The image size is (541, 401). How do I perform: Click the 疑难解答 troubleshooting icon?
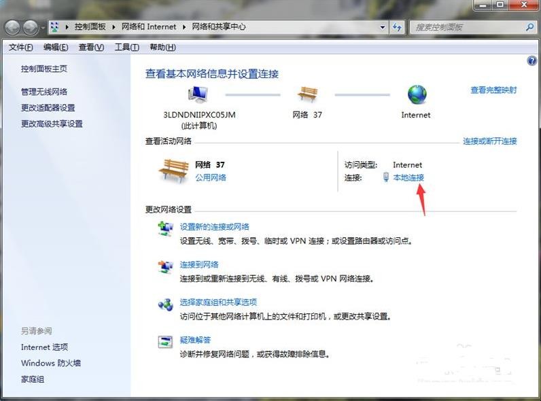[165, 342]
